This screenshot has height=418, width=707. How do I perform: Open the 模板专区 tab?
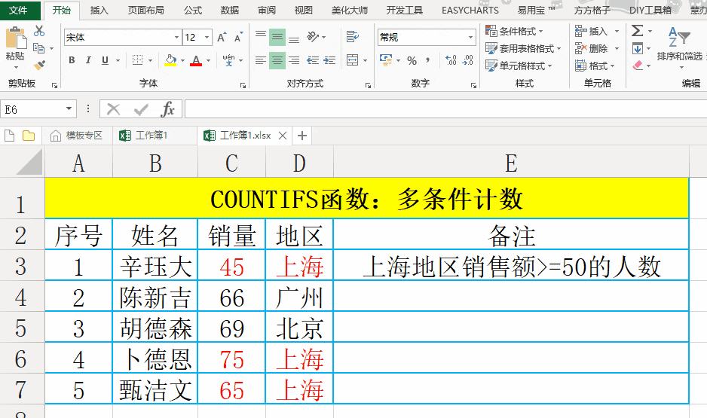76,135
